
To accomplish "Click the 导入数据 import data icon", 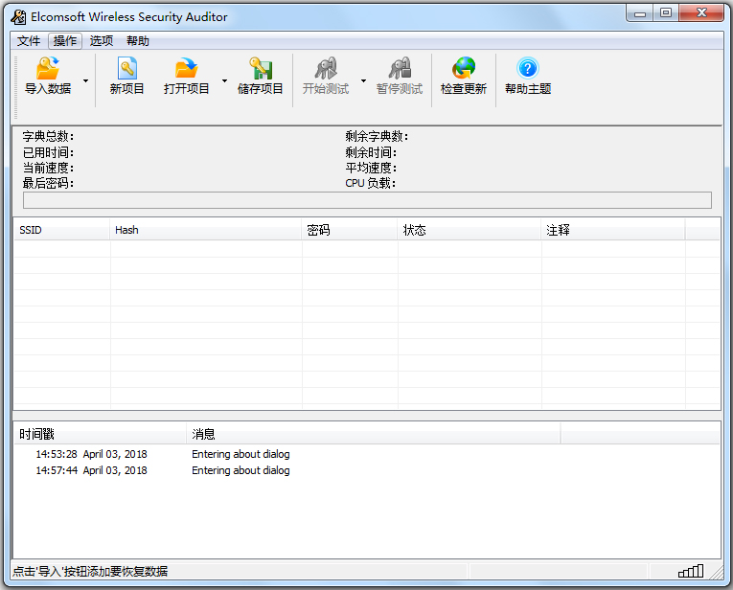I will click(x=48, y=68).
